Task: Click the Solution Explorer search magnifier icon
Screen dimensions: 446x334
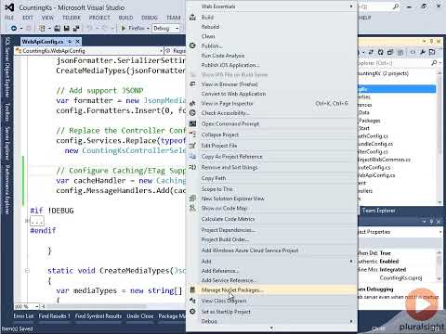Action: coord(434,63)
